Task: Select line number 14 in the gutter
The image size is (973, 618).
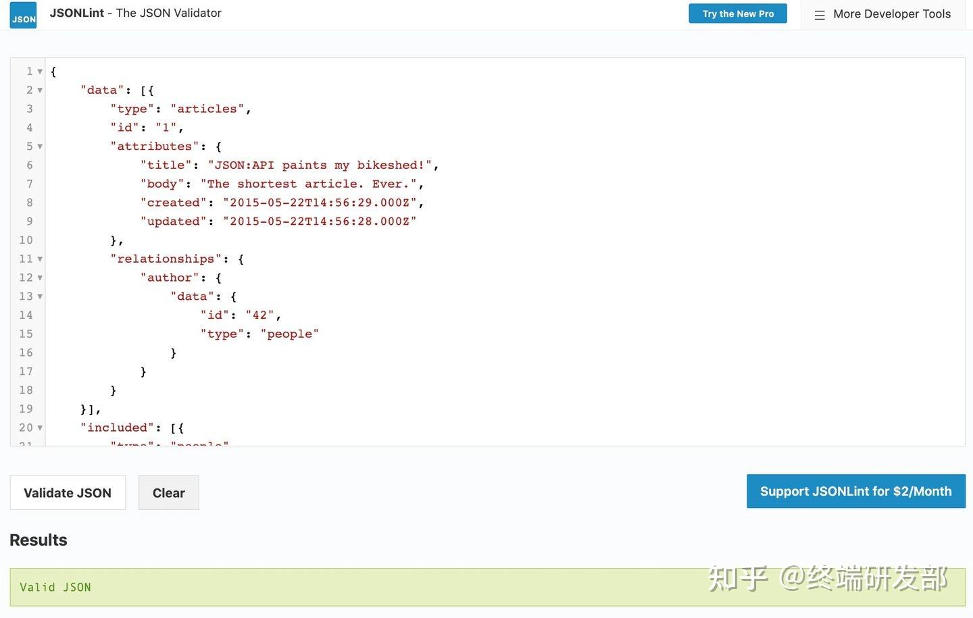Action: [x=26, y=315]
